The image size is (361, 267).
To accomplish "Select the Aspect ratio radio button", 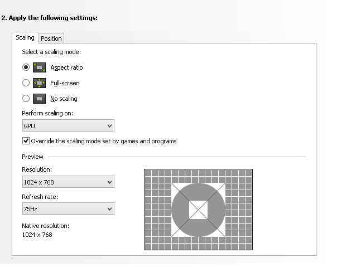I will tap(26, 67).
